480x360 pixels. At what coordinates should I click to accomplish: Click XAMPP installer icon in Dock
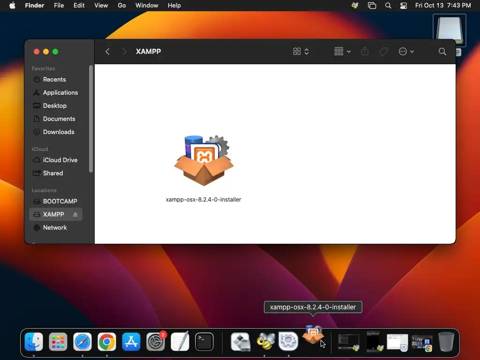coord(313,335)
